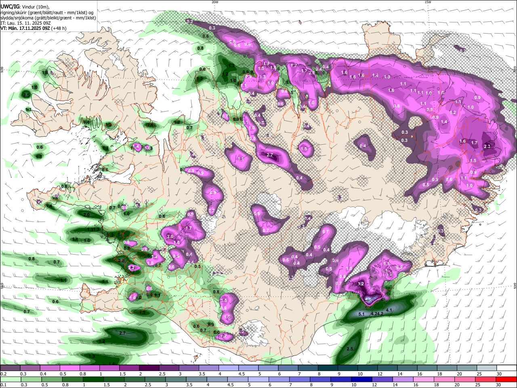
Task: Click the '0.2' label on the upper legend row
Action: tap(3, 374)
